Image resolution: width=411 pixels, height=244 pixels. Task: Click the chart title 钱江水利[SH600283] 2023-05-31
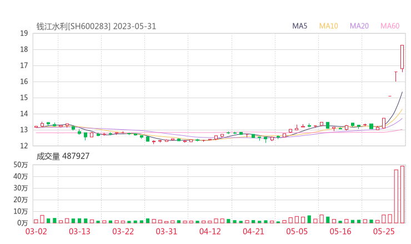96,27
